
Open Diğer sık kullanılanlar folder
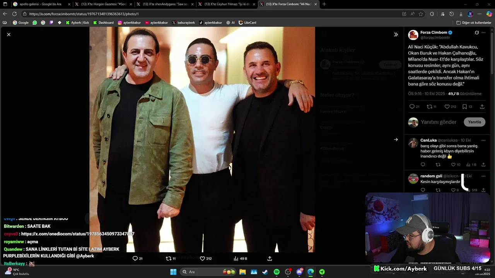coord(474,23)
